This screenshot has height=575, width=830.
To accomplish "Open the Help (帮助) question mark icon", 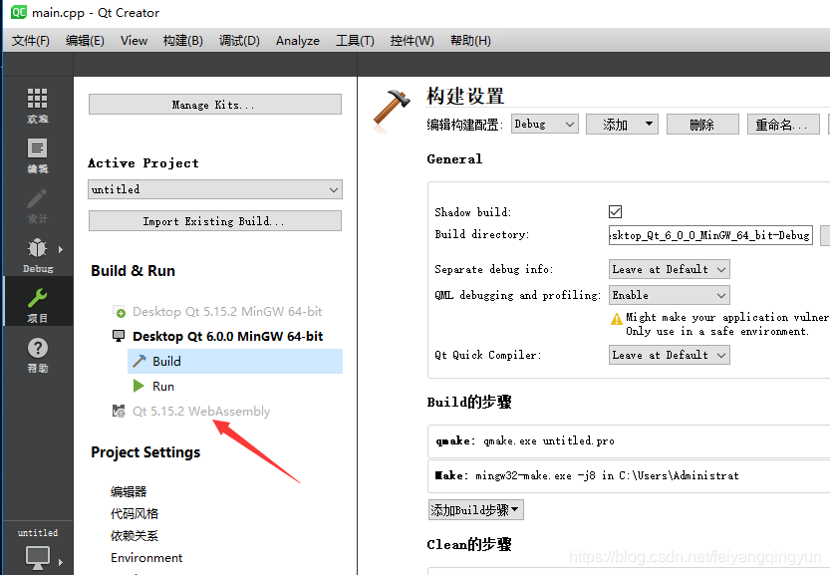I will click(x=37, y=353).
